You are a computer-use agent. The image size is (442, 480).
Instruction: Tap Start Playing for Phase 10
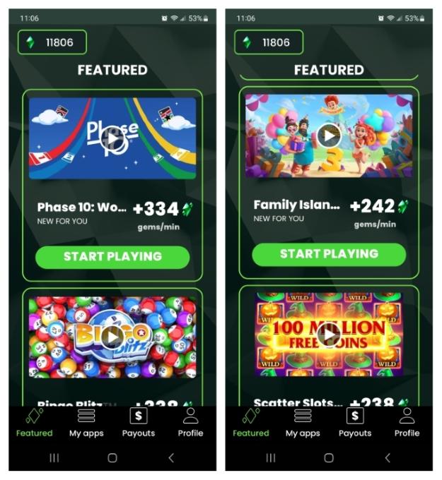pos(112,256)
